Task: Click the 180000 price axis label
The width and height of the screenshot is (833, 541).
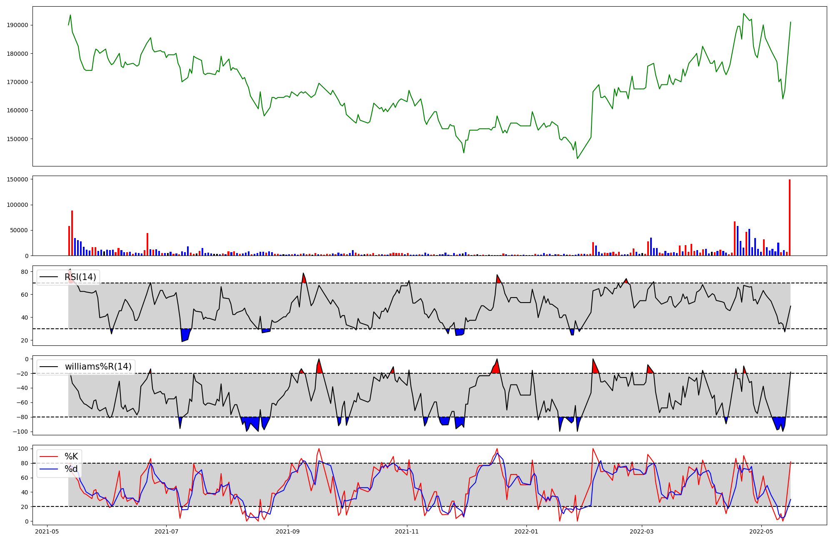Action: (17, 54)
